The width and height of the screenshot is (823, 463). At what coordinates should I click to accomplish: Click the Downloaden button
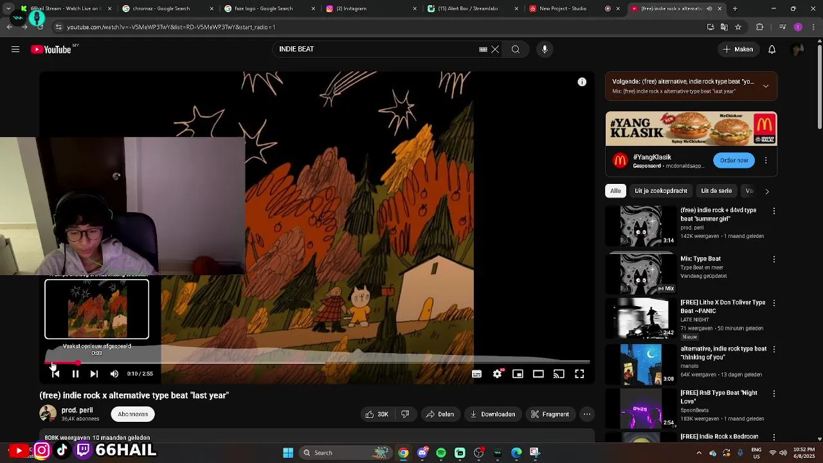point(493,414)
